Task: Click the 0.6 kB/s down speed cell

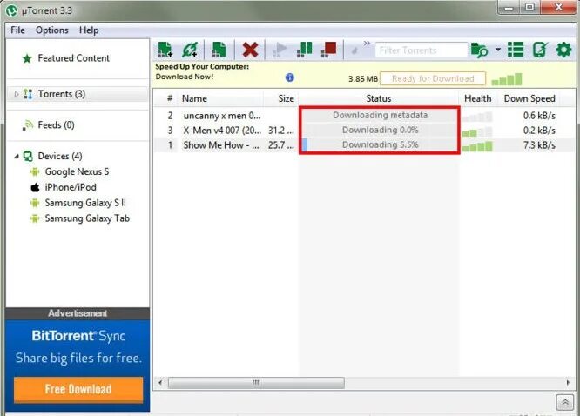Action: (x=539, y=116)
